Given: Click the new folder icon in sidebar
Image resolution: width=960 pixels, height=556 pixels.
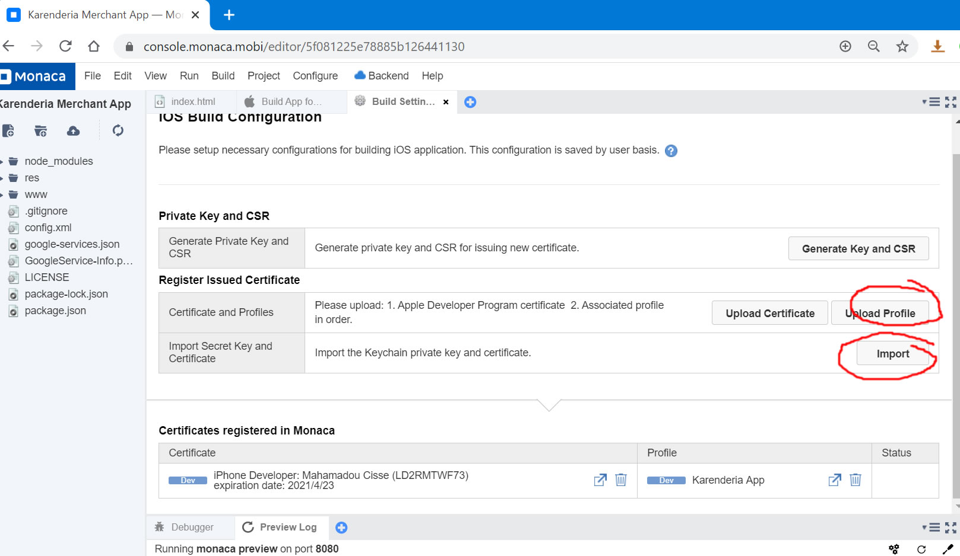Looking at the screenshot, I should 40,130.
